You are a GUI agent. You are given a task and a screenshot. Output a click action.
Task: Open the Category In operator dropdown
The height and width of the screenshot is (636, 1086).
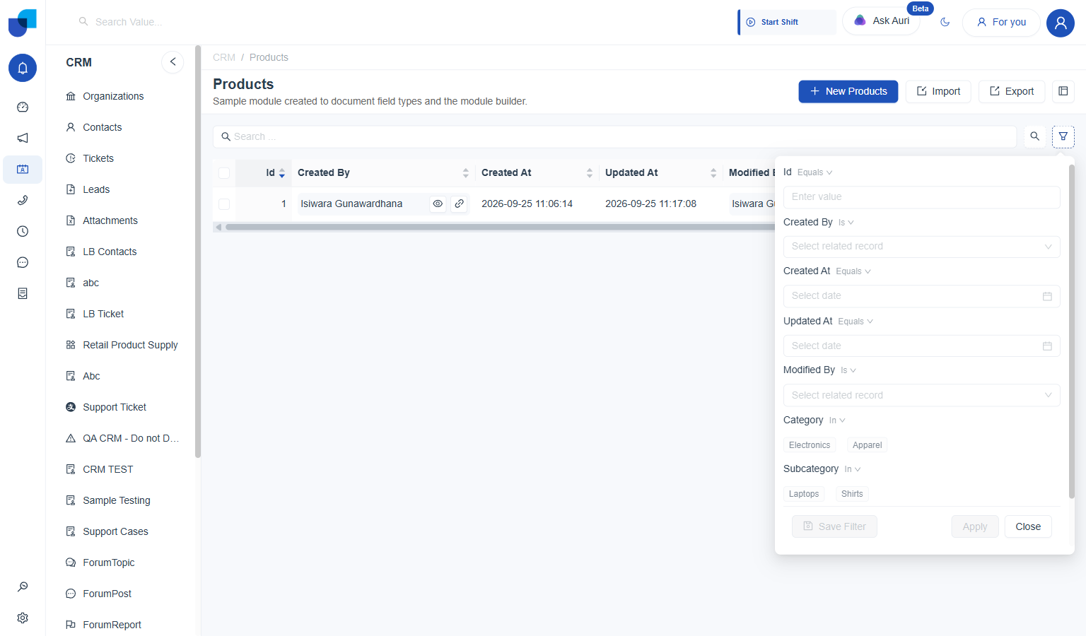point(837,420)
